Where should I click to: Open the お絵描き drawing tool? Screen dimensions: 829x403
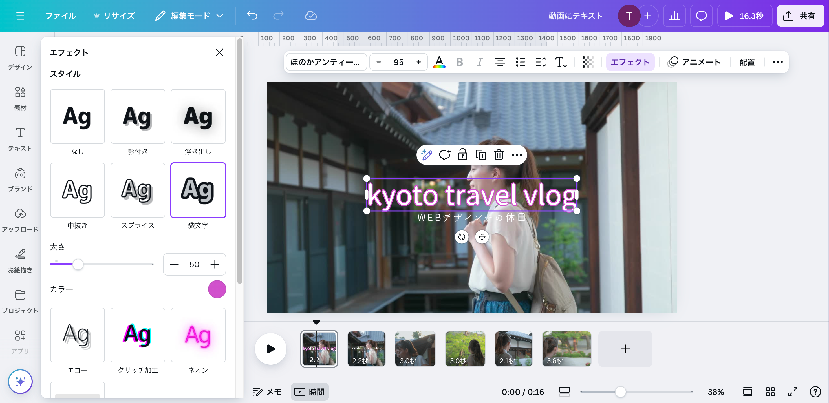coord(20,261)
